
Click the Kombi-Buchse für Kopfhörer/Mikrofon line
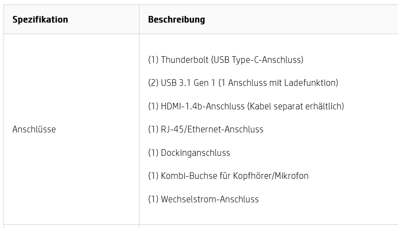click(x=228, y=176)
